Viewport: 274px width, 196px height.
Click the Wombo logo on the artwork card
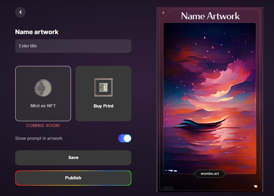pos(256,186)
